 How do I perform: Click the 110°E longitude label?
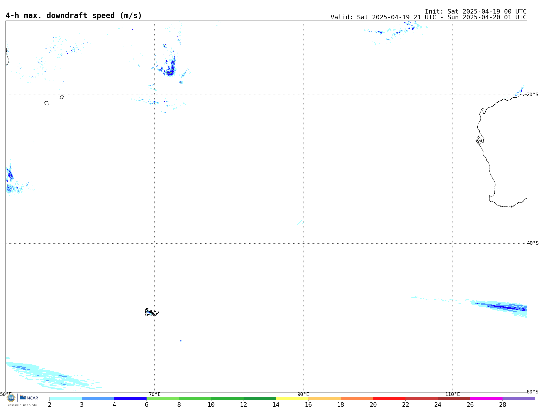pos(452,394)
